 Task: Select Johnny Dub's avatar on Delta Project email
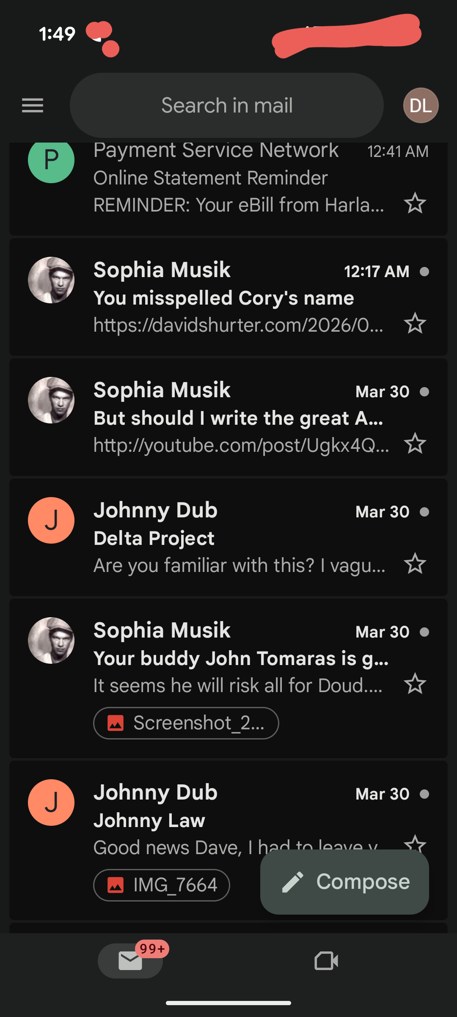click(51, 520)
